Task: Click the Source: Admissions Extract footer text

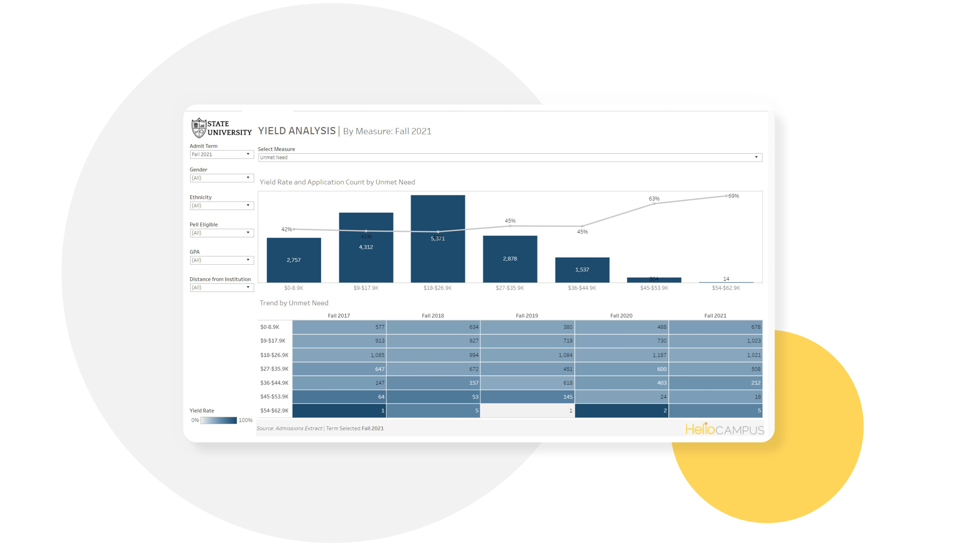Action: coord(289,428)
